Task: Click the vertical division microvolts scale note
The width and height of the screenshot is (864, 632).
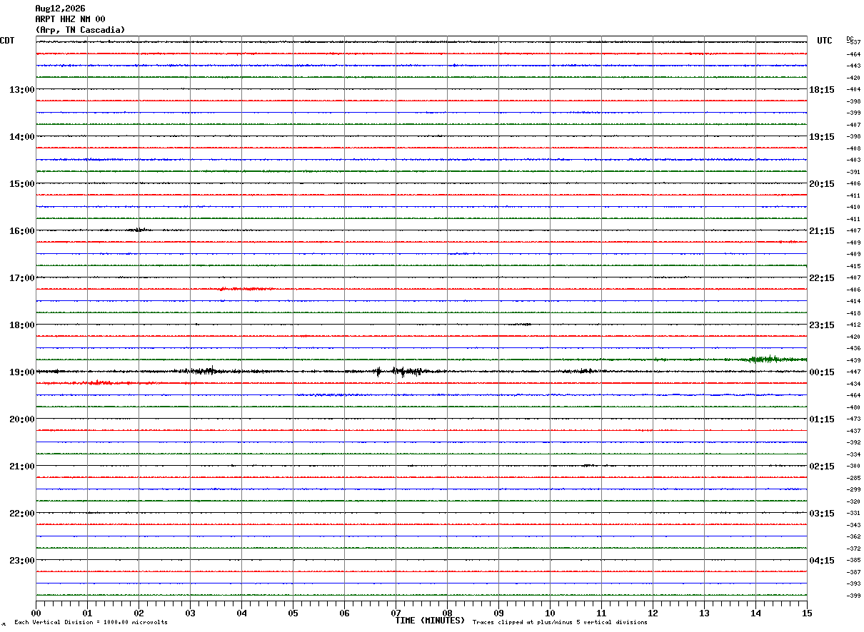Action: click(91, 623)
